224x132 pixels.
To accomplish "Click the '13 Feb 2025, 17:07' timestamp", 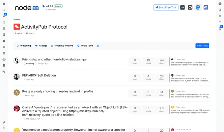I will tap(32, 119).
